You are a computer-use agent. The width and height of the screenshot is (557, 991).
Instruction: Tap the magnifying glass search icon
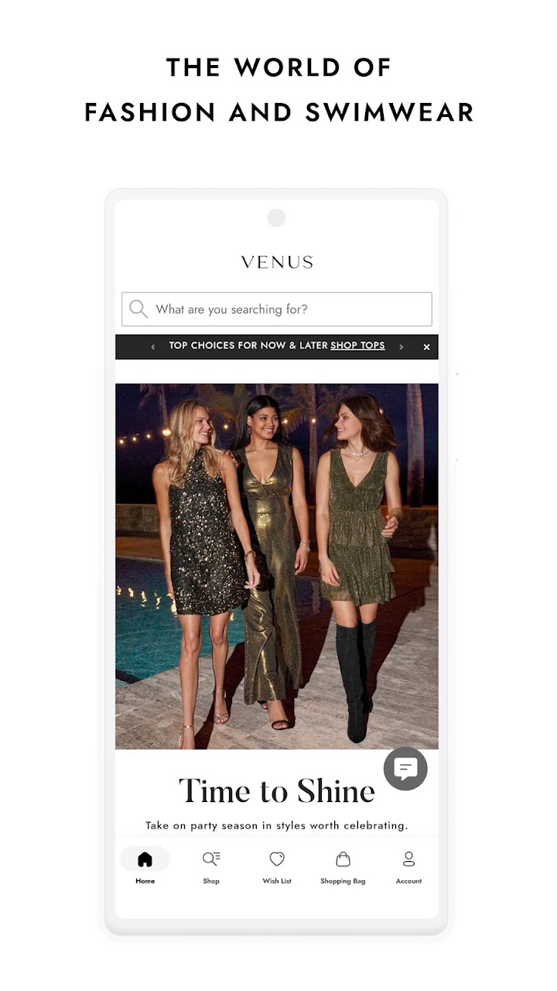pyautogui.click(x=138, y=309)
